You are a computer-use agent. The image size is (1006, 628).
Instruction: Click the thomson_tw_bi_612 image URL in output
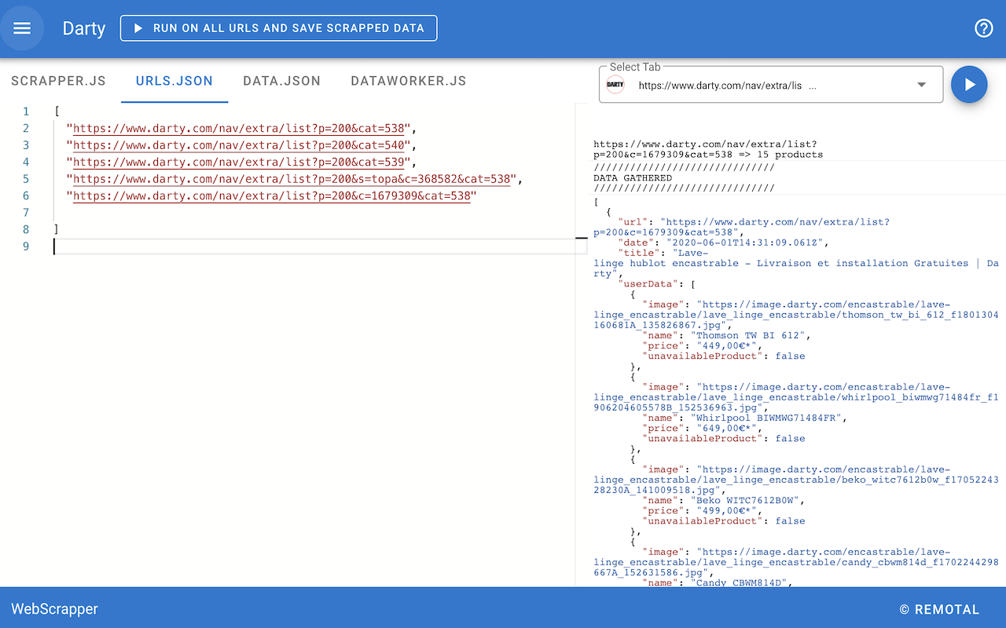coord(796,315)
